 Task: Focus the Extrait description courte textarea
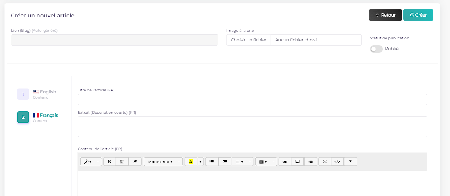pyautogui.click(x=252, y=127)
